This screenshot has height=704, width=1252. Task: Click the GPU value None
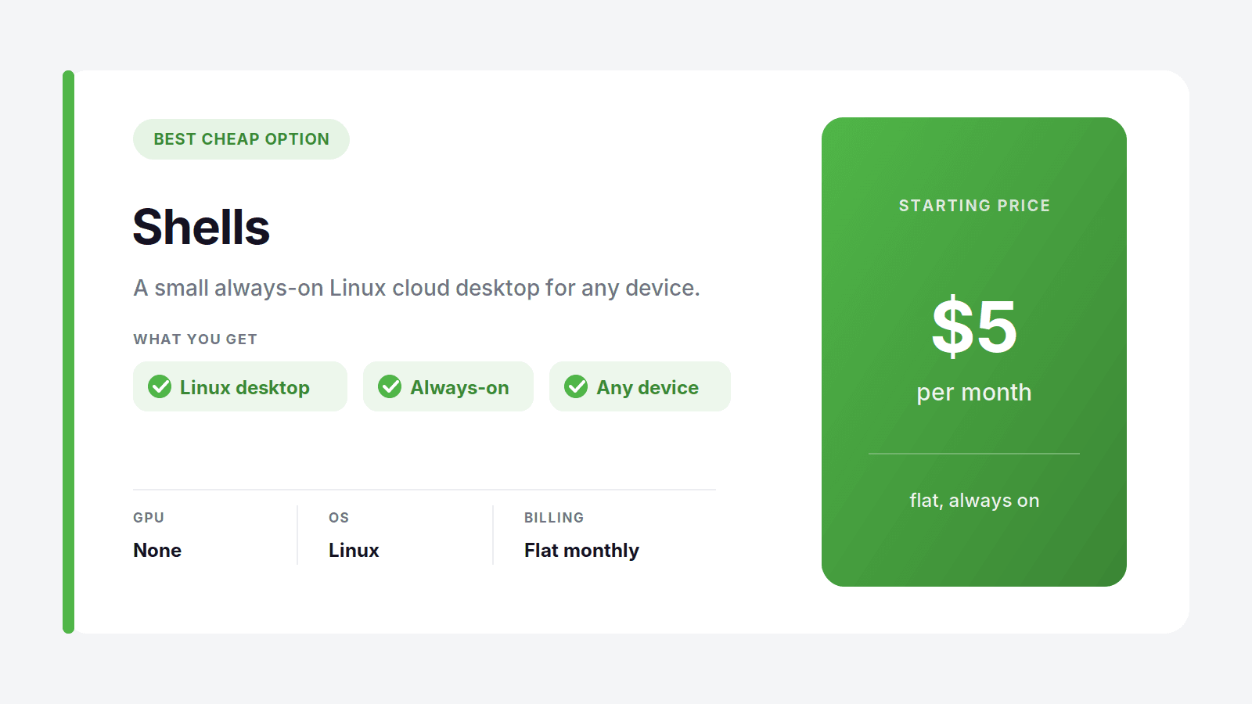coord(157,551)
